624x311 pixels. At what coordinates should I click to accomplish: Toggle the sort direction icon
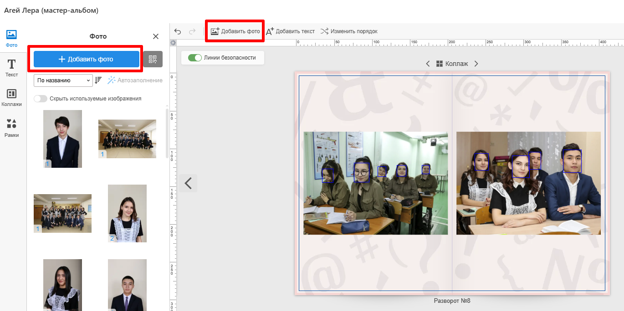[x=98, y=80]
